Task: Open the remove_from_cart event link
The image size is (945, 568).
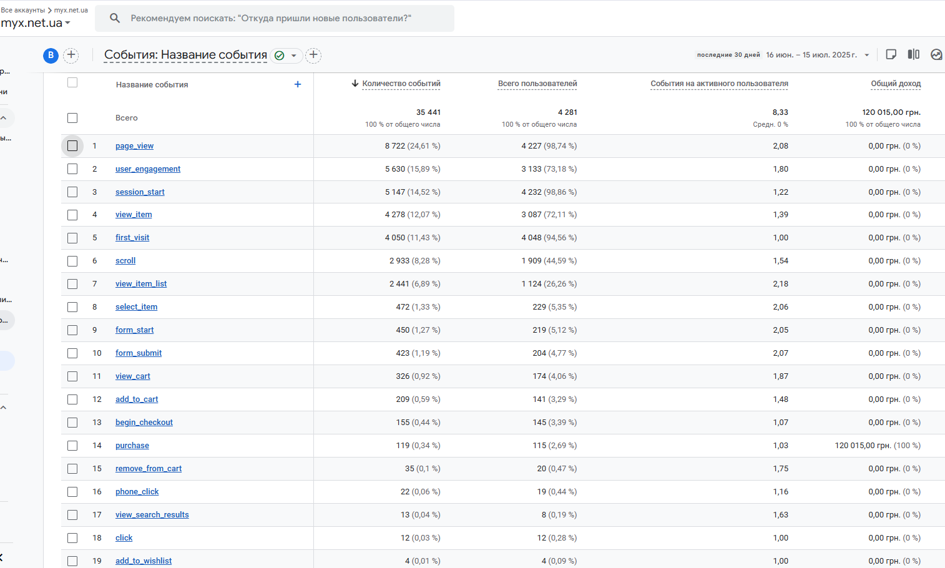Action: (x=149, y=469)
